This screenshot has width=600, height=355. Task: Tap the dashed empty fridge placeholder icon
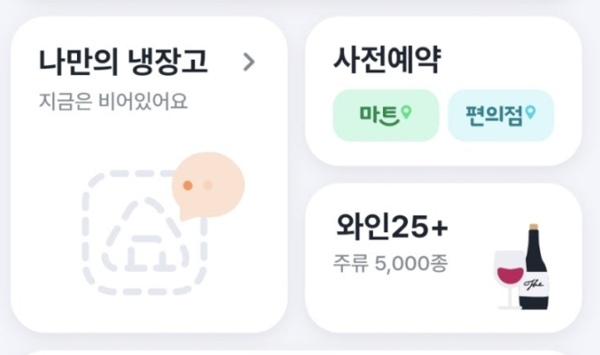click(145, 232)
